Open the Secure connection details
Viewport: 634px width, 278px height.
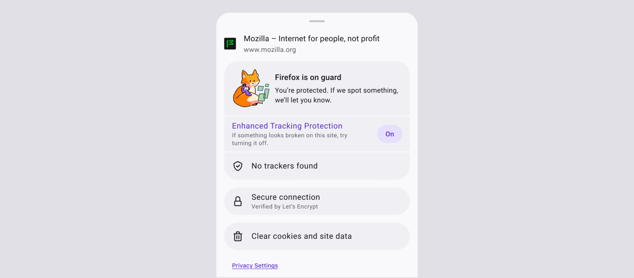point(317,201)
